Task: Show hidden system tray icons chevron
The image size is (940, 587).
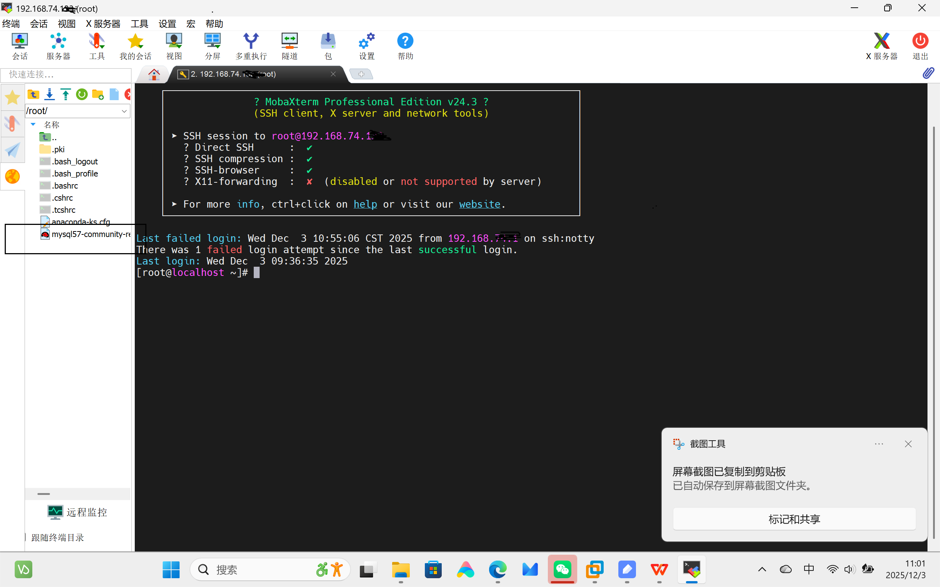Action: (x=762, y=569)
